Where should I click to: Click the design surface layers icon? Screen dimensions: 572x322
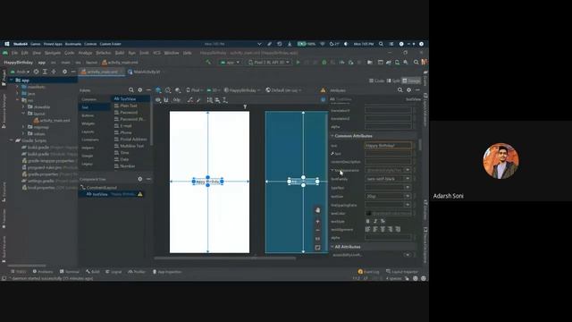click(158, 89)
